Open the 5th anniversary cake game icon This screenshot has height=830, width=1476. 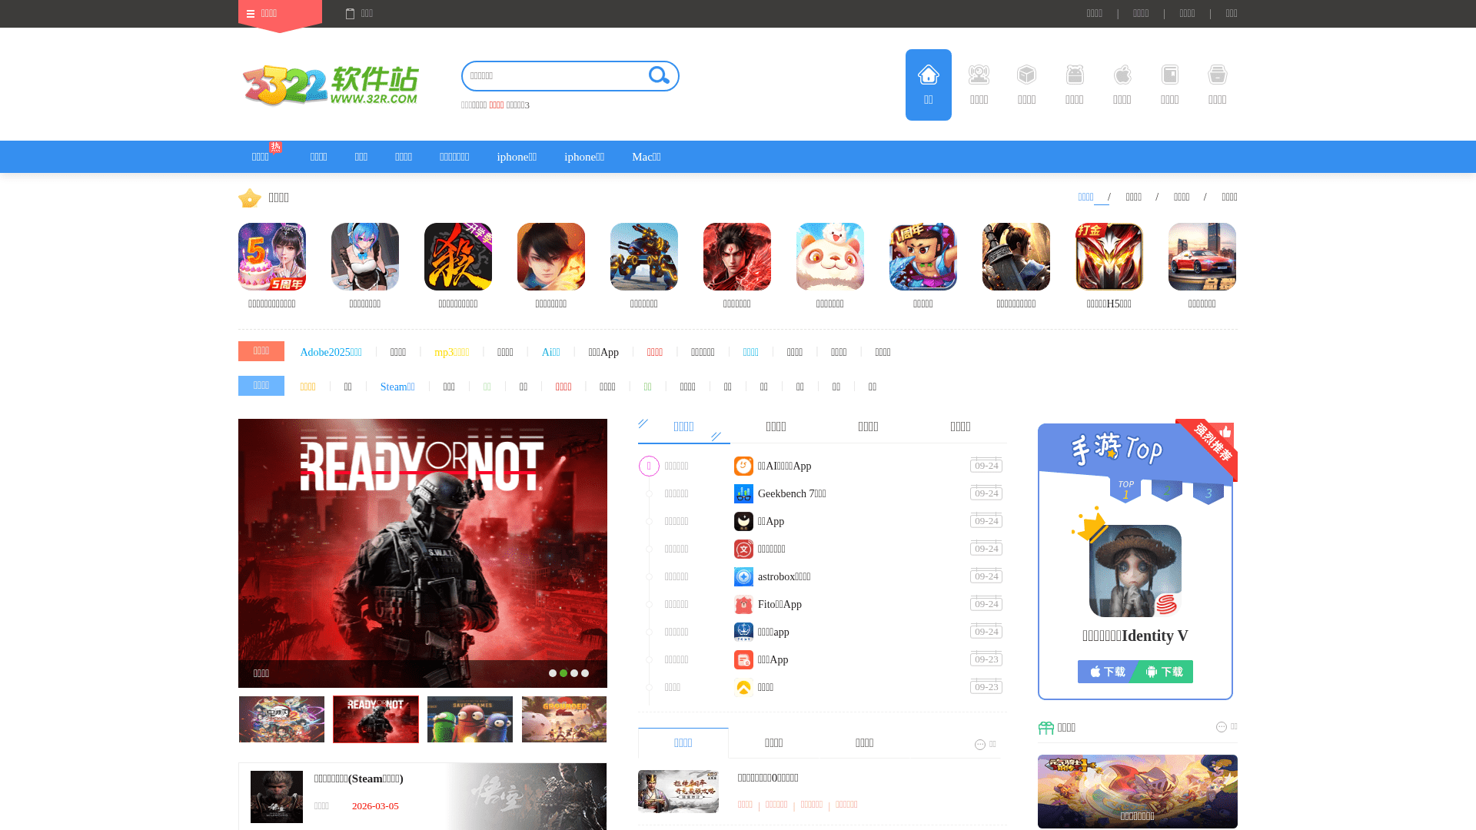click(x=272, y=257)
